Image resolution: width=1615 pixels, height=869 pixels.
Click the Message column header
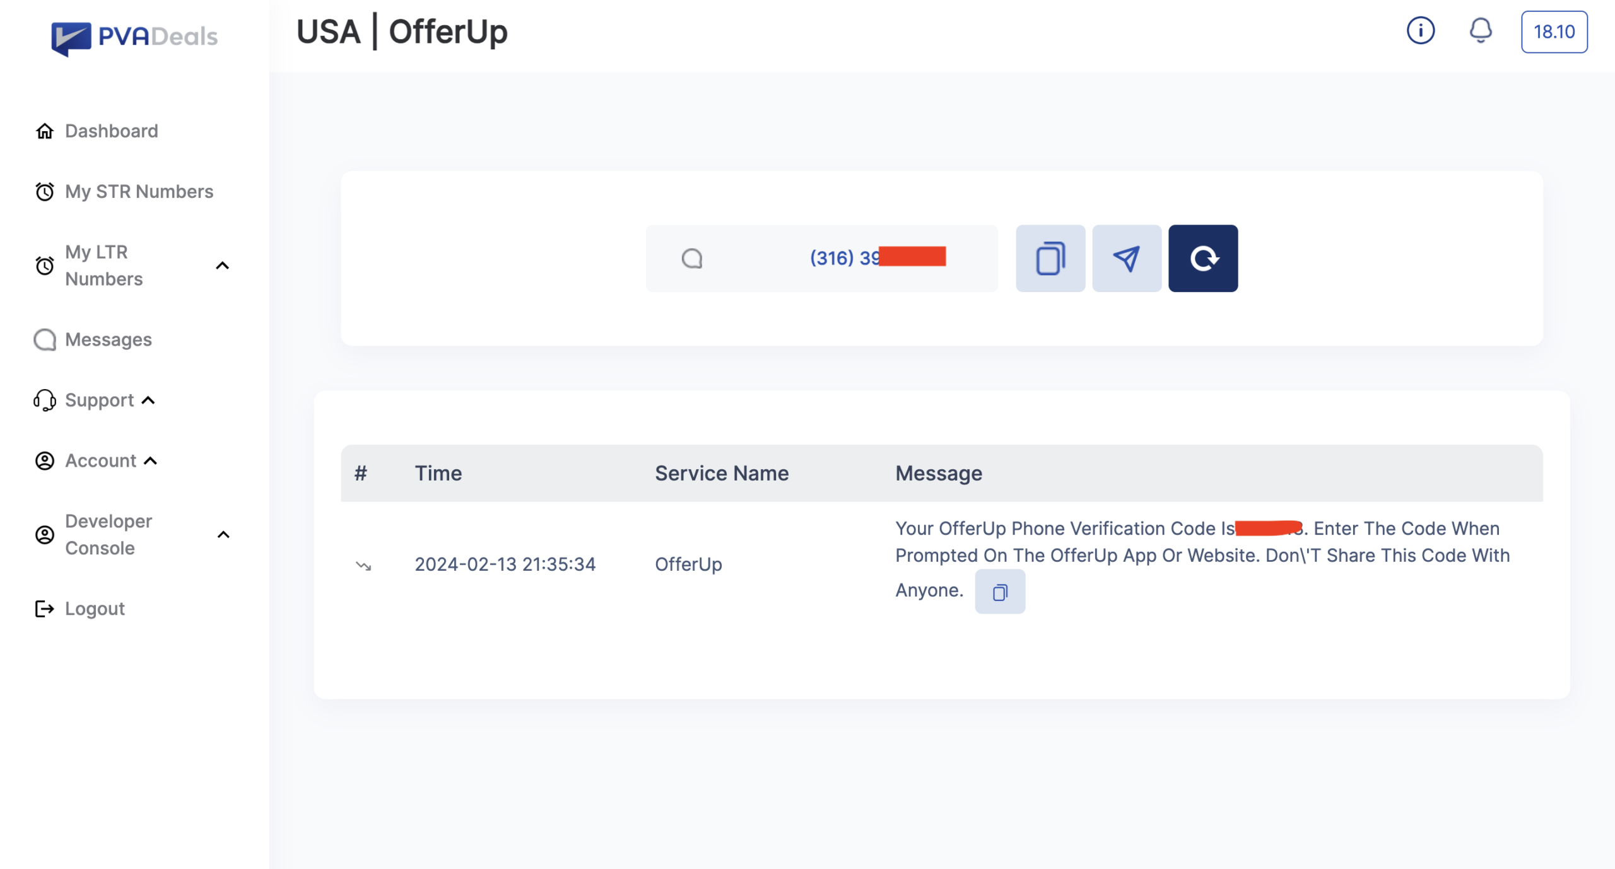click(x=939, y=474)
